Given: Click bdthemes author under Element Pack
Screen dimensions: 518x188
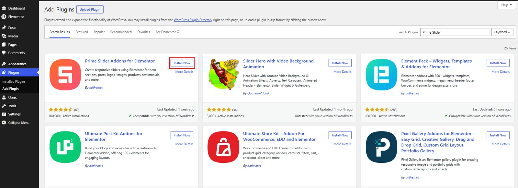Looking at the screenshot, I should coord(412,93).
